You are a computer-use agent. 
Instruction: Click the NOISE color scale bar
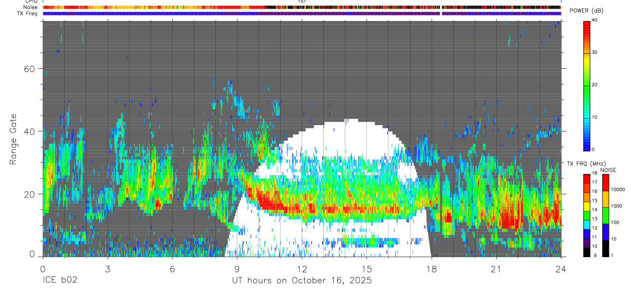click(605, 216)
